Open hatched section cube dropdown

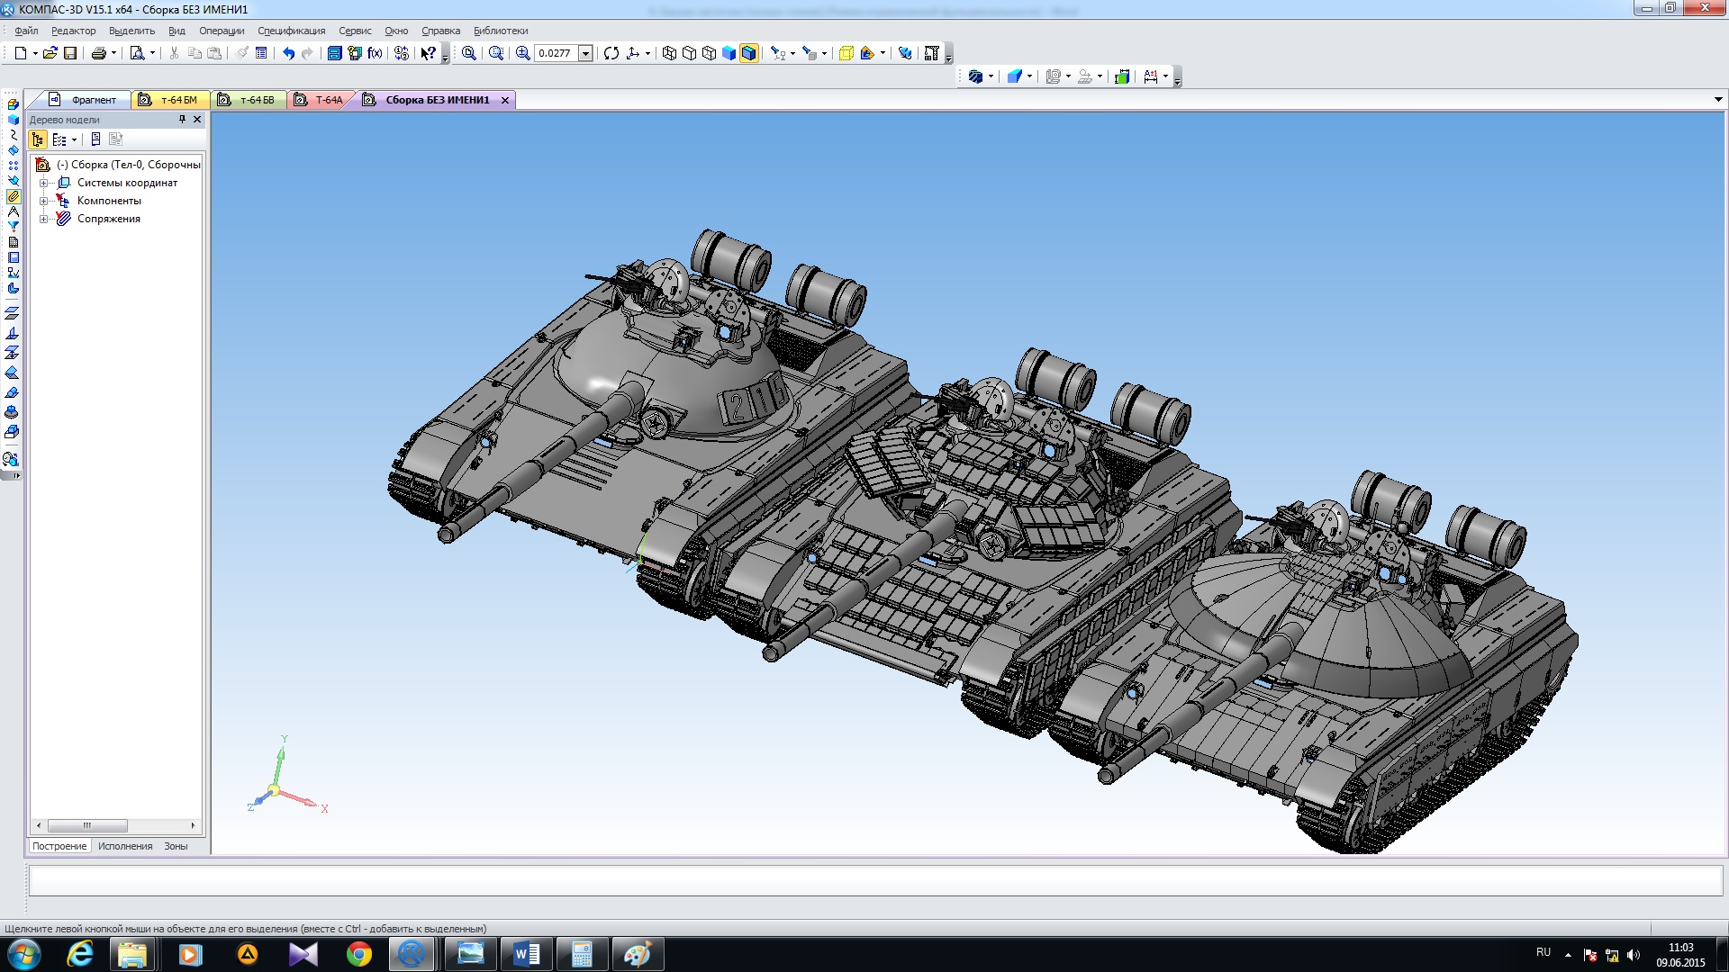click(x=991, y=76)
